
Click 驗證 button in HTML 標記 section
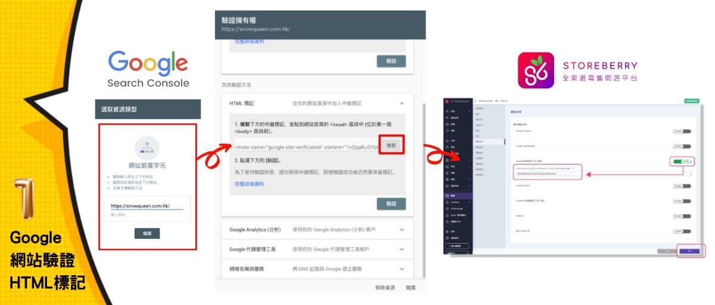pos(391,204)
